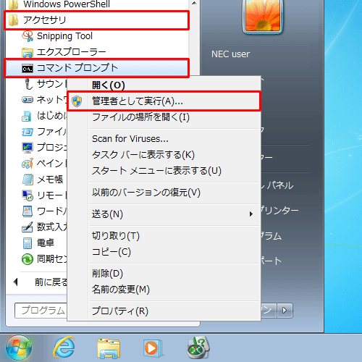
Task: Click the NEC user link
Action: pos(230,54)
